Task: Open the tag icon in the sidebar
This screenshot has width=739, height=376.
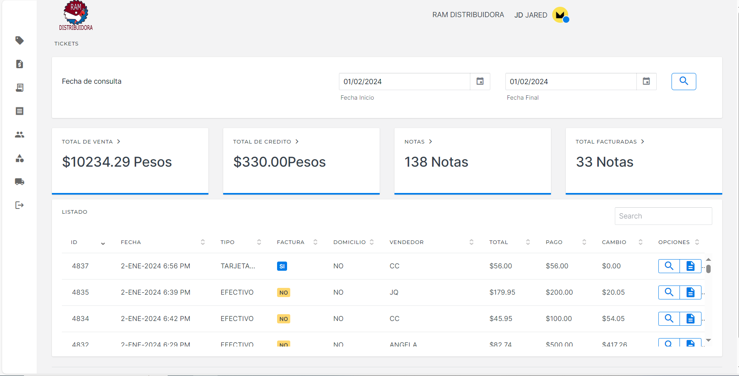Action: (20, 40)
